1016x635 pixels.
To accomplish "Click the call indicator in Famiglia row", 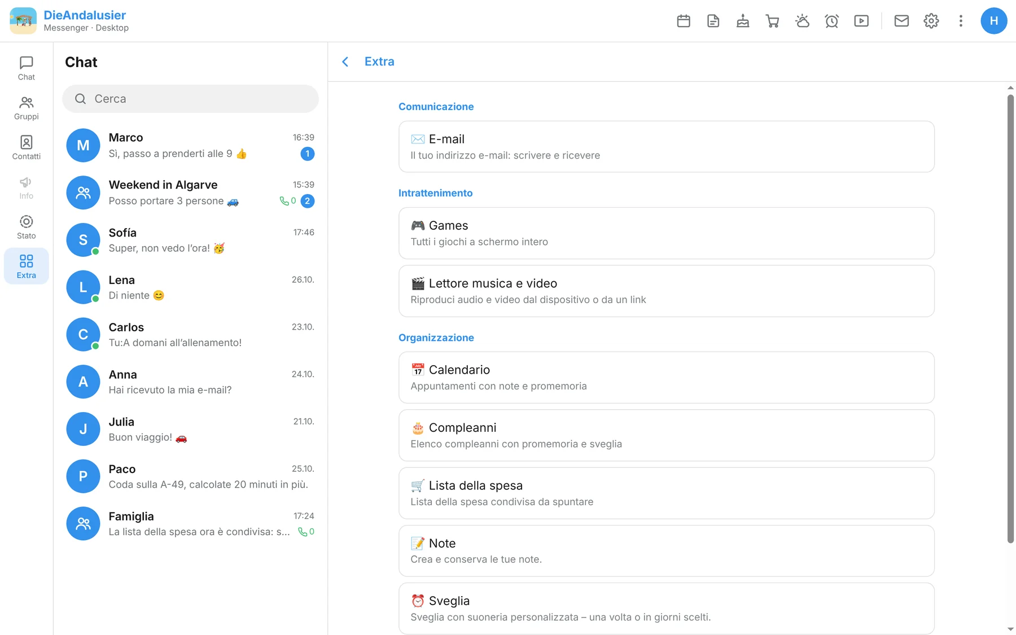I will (x=306, y=532).
